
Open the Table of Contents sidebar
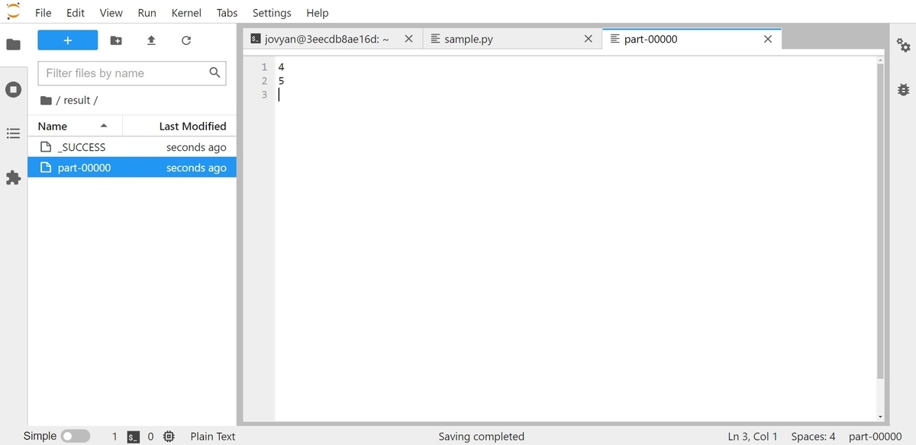point(13,133)
